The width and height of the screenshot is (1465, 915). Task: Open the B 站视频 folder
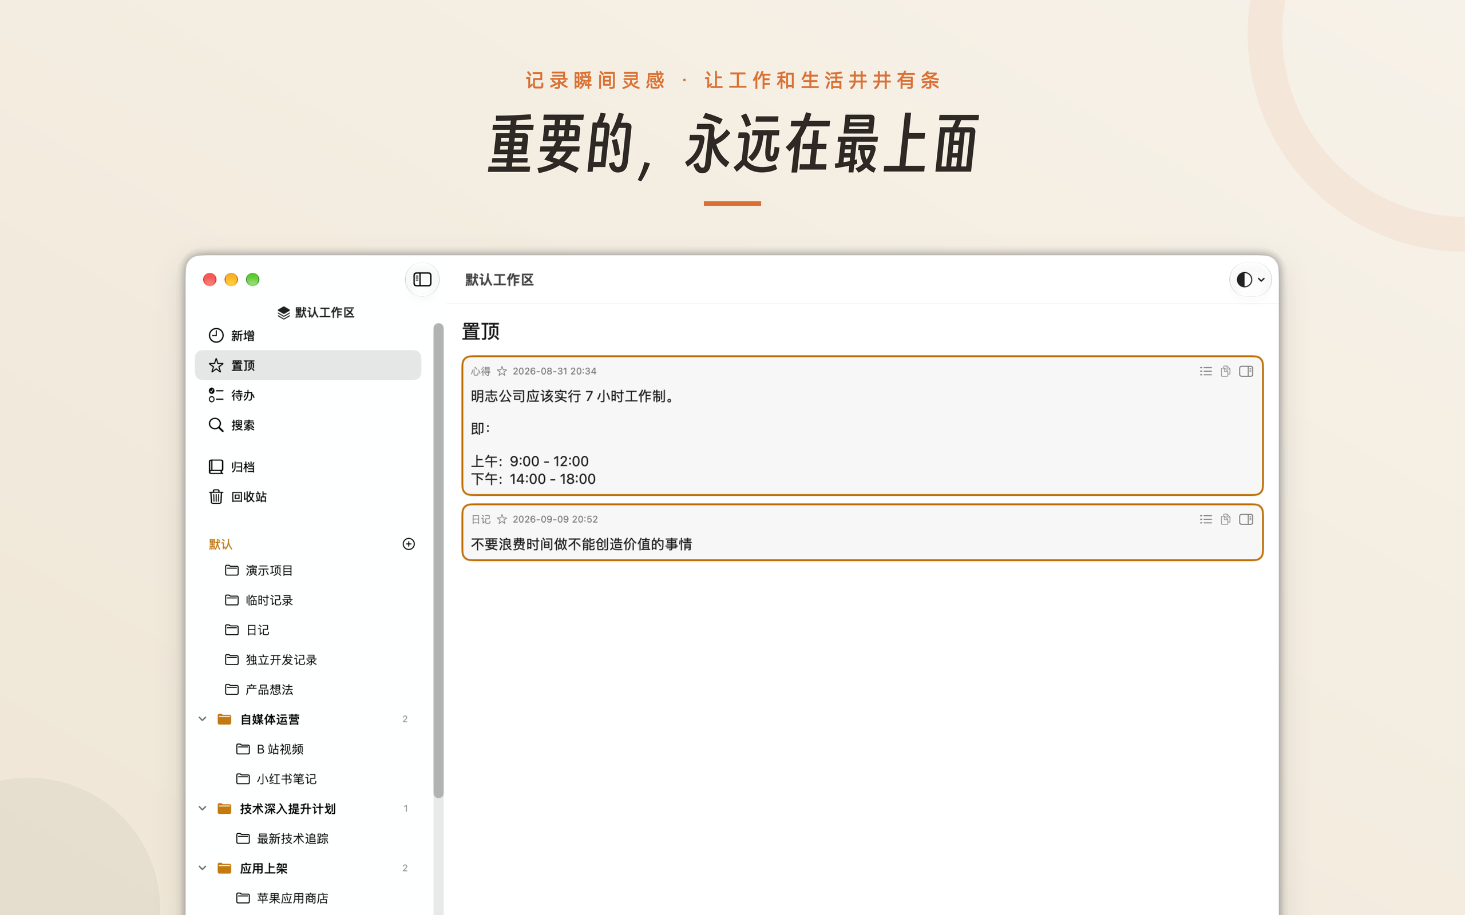[308, 749]
